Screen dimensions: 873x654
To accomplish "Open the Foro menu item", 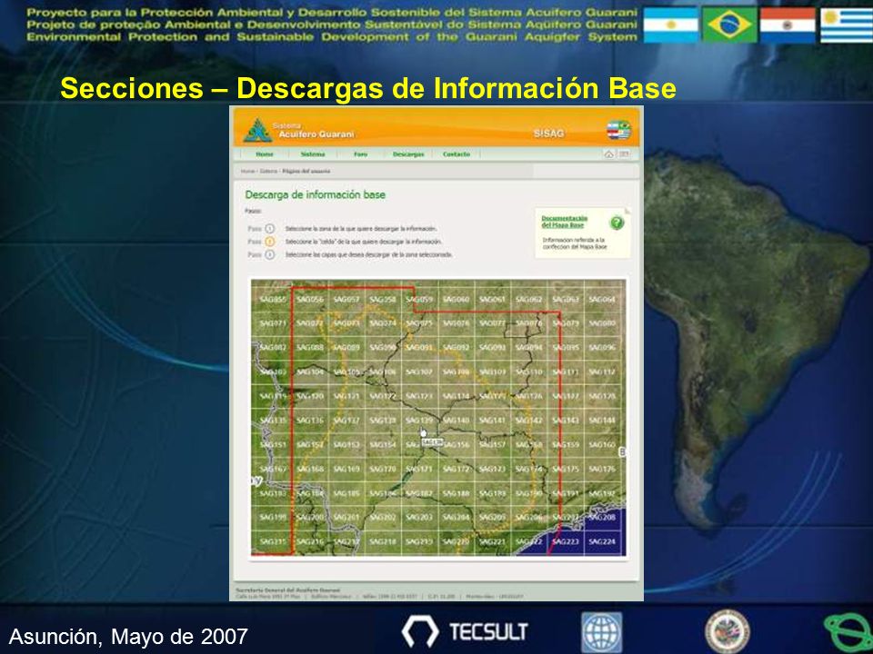I will (361, 154).
